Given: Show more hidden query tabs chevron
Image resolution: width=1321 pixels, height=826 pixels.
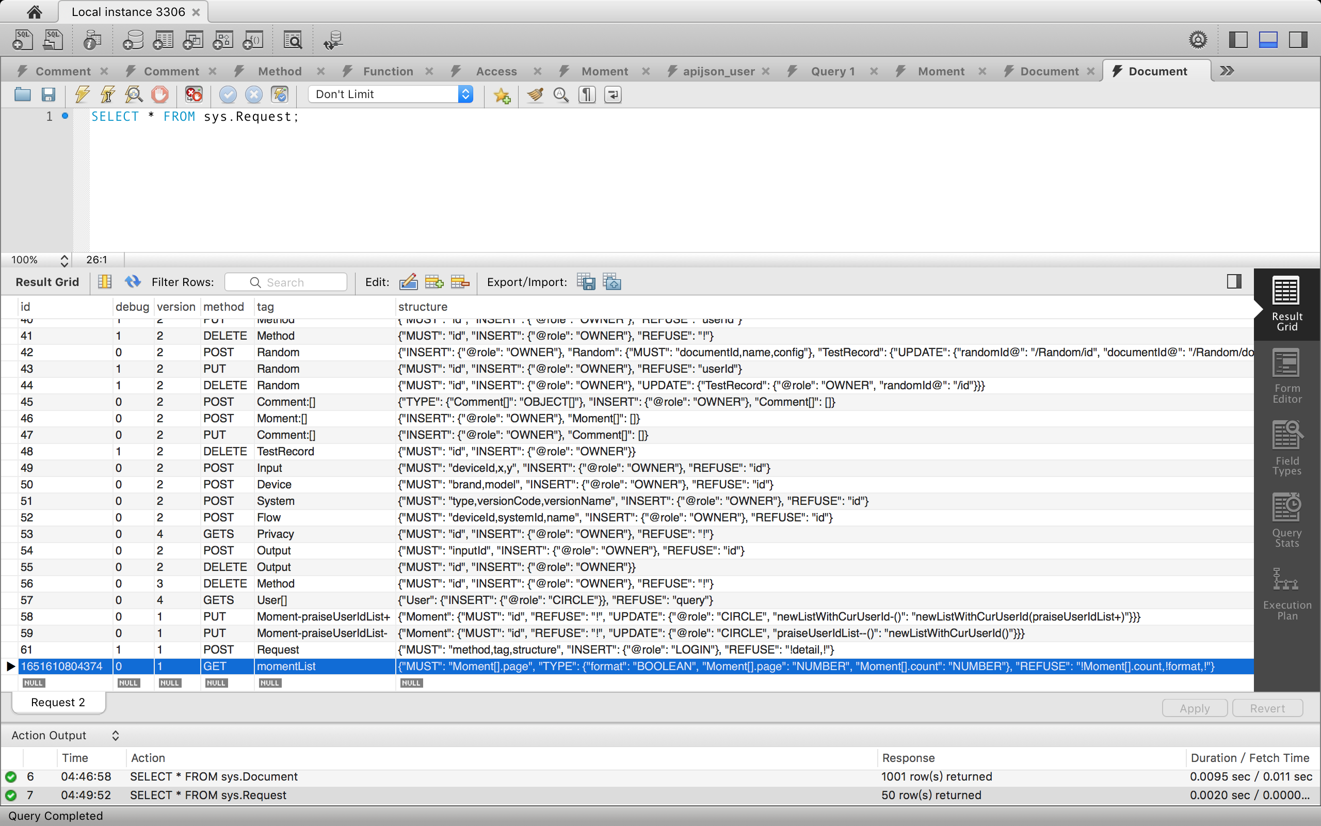Looking at the screenshot, I should point(1227,71).
